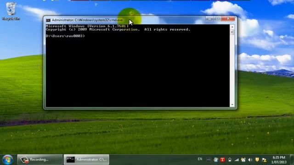294x165 pixels.
Task: Maximize the cmd window
Action: pyautogui.click(x=217, y=19)
